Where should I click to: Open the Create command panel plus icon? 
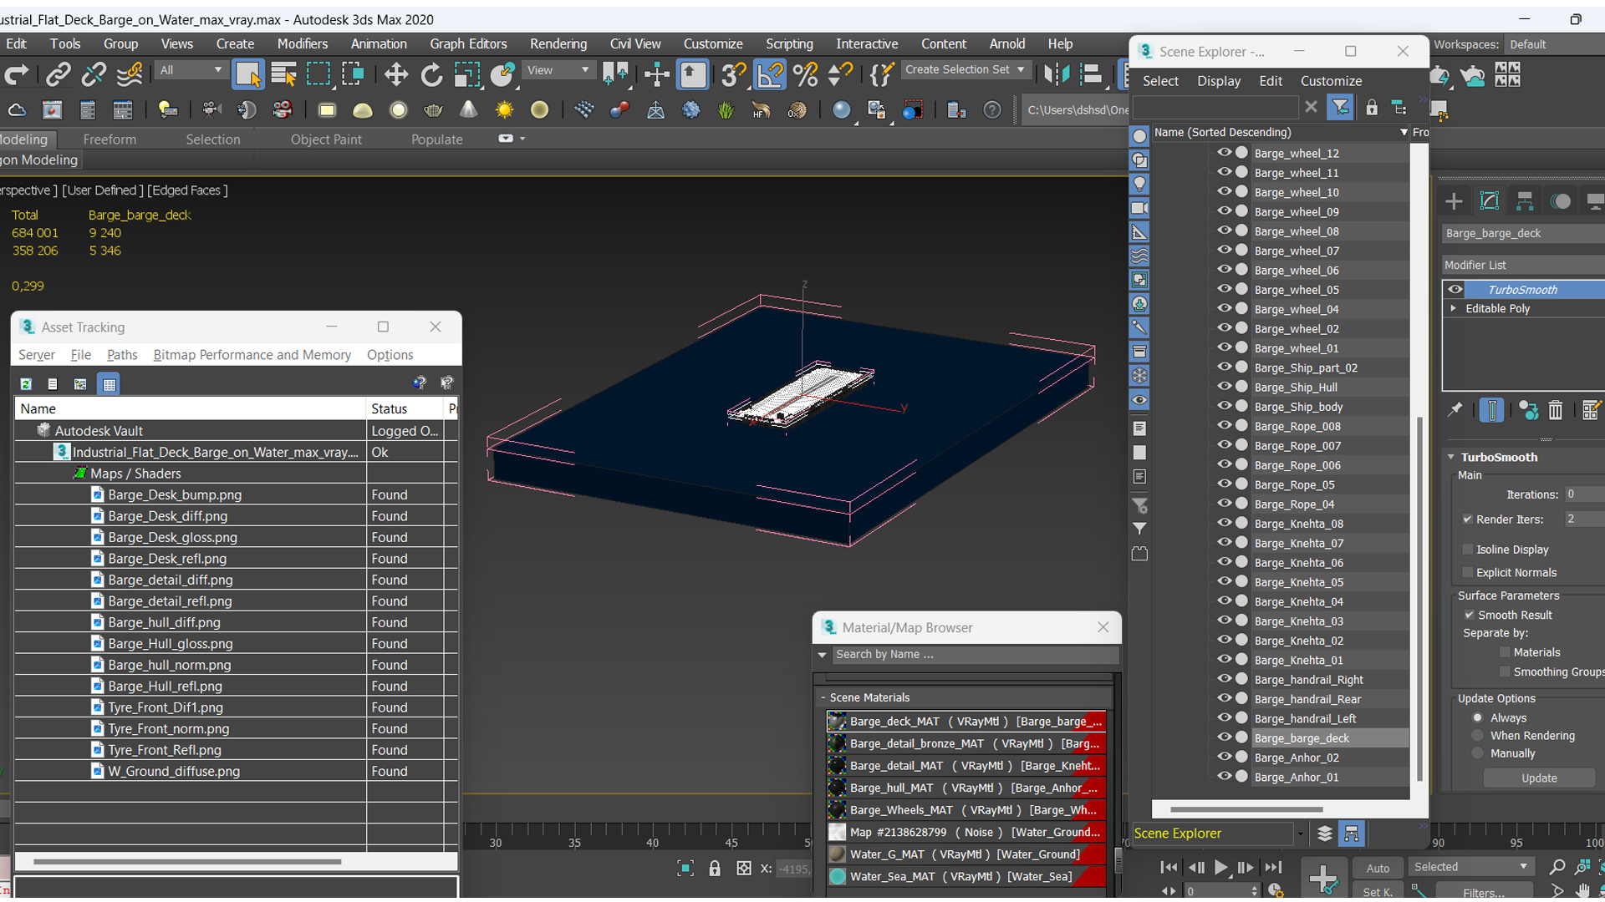tap(1454, 201)
